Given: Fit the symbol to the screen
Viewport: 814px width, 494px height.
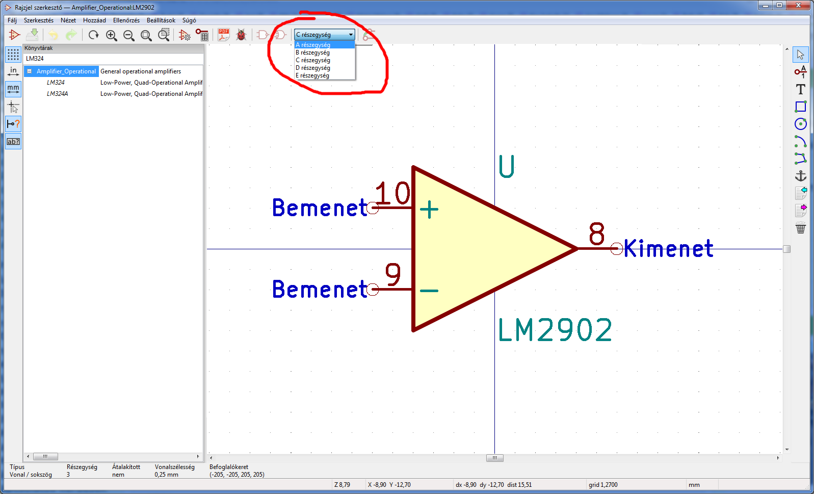Looking at the screenshot, I should [x=146, y=35].
